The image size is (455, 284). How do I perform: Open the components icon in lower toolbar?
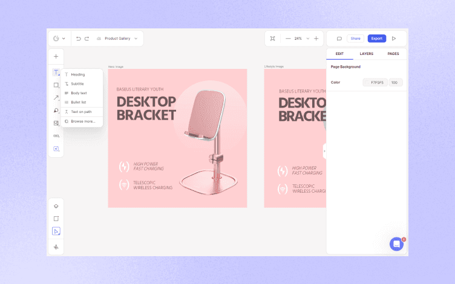[x=56, y=206]
